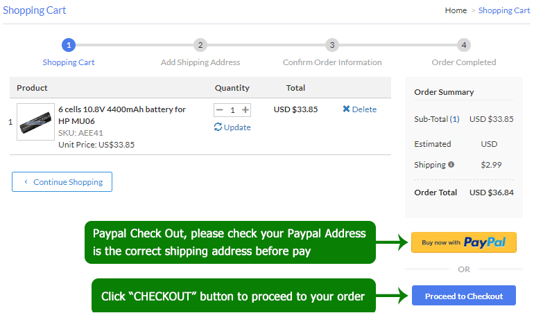Click the back chevron in Continue Shopping

point(26,182)
